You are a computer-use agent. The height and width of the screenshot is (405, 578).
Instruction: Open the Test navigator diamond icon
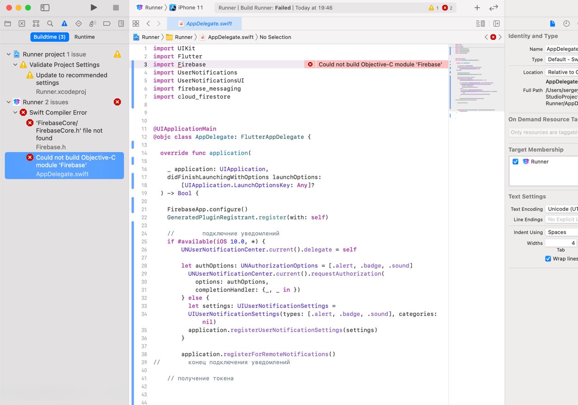[x=78, y=24]
